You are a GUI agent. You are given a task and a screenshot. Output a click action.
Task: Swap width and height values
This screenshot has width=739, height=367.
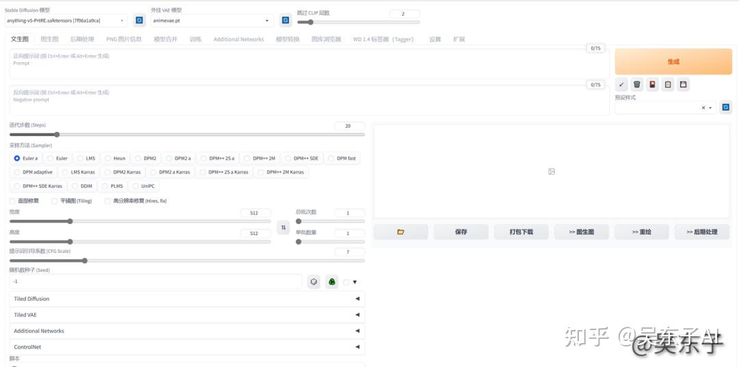tap(283, 228)
